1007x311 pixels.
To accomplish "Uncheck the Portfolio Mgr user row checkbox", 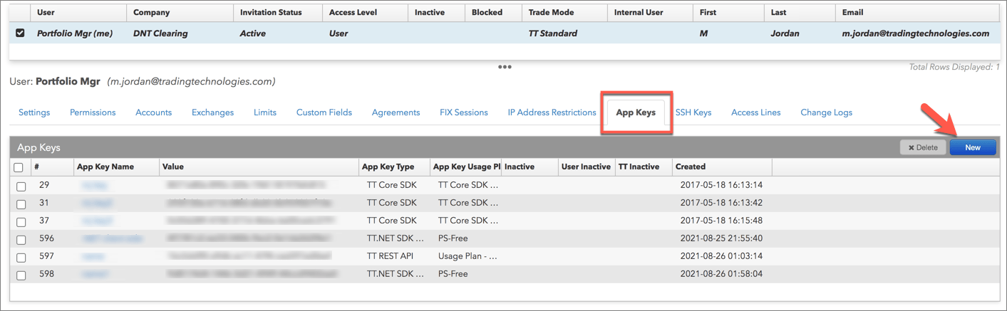I will click(20, 33).
